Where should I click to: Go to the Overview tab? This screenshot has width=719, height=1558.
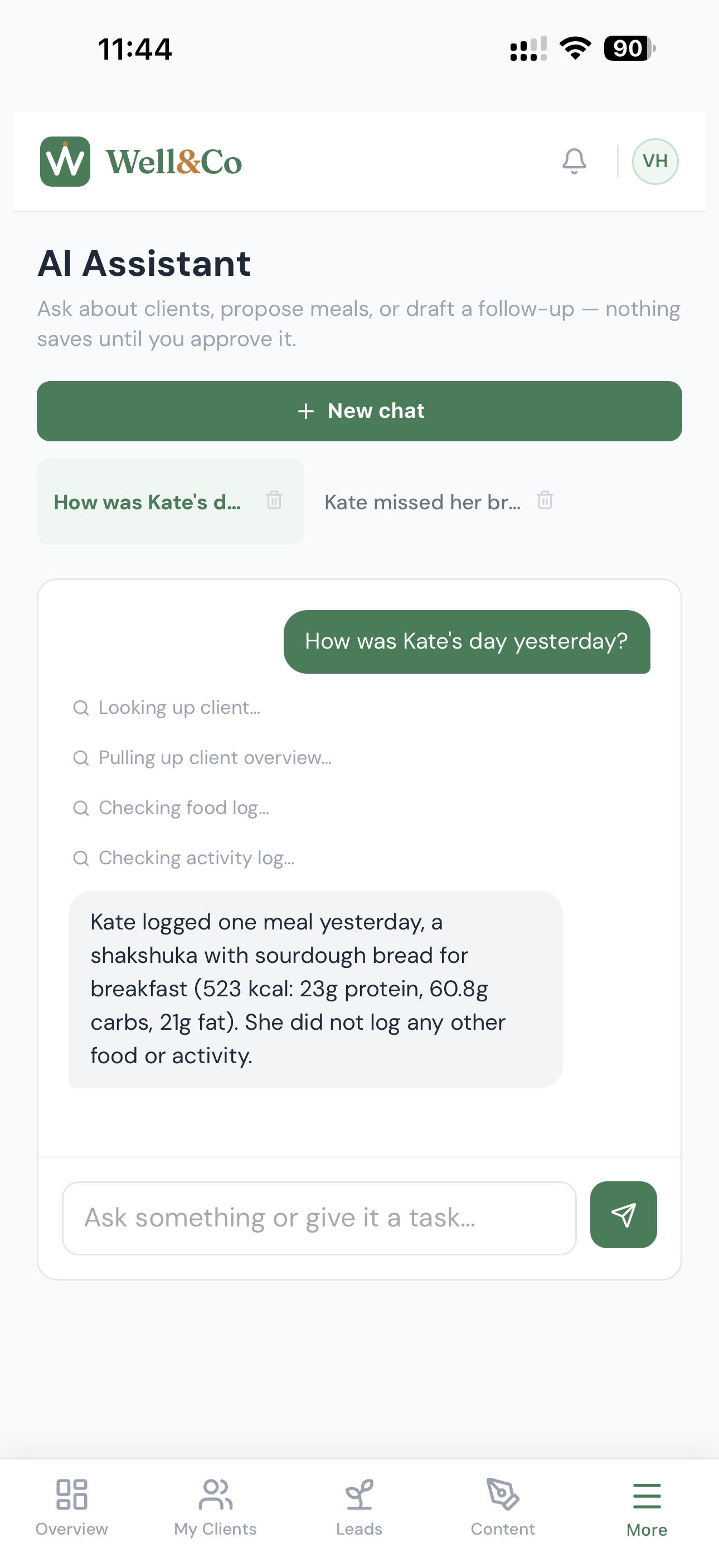point(71,1507)
